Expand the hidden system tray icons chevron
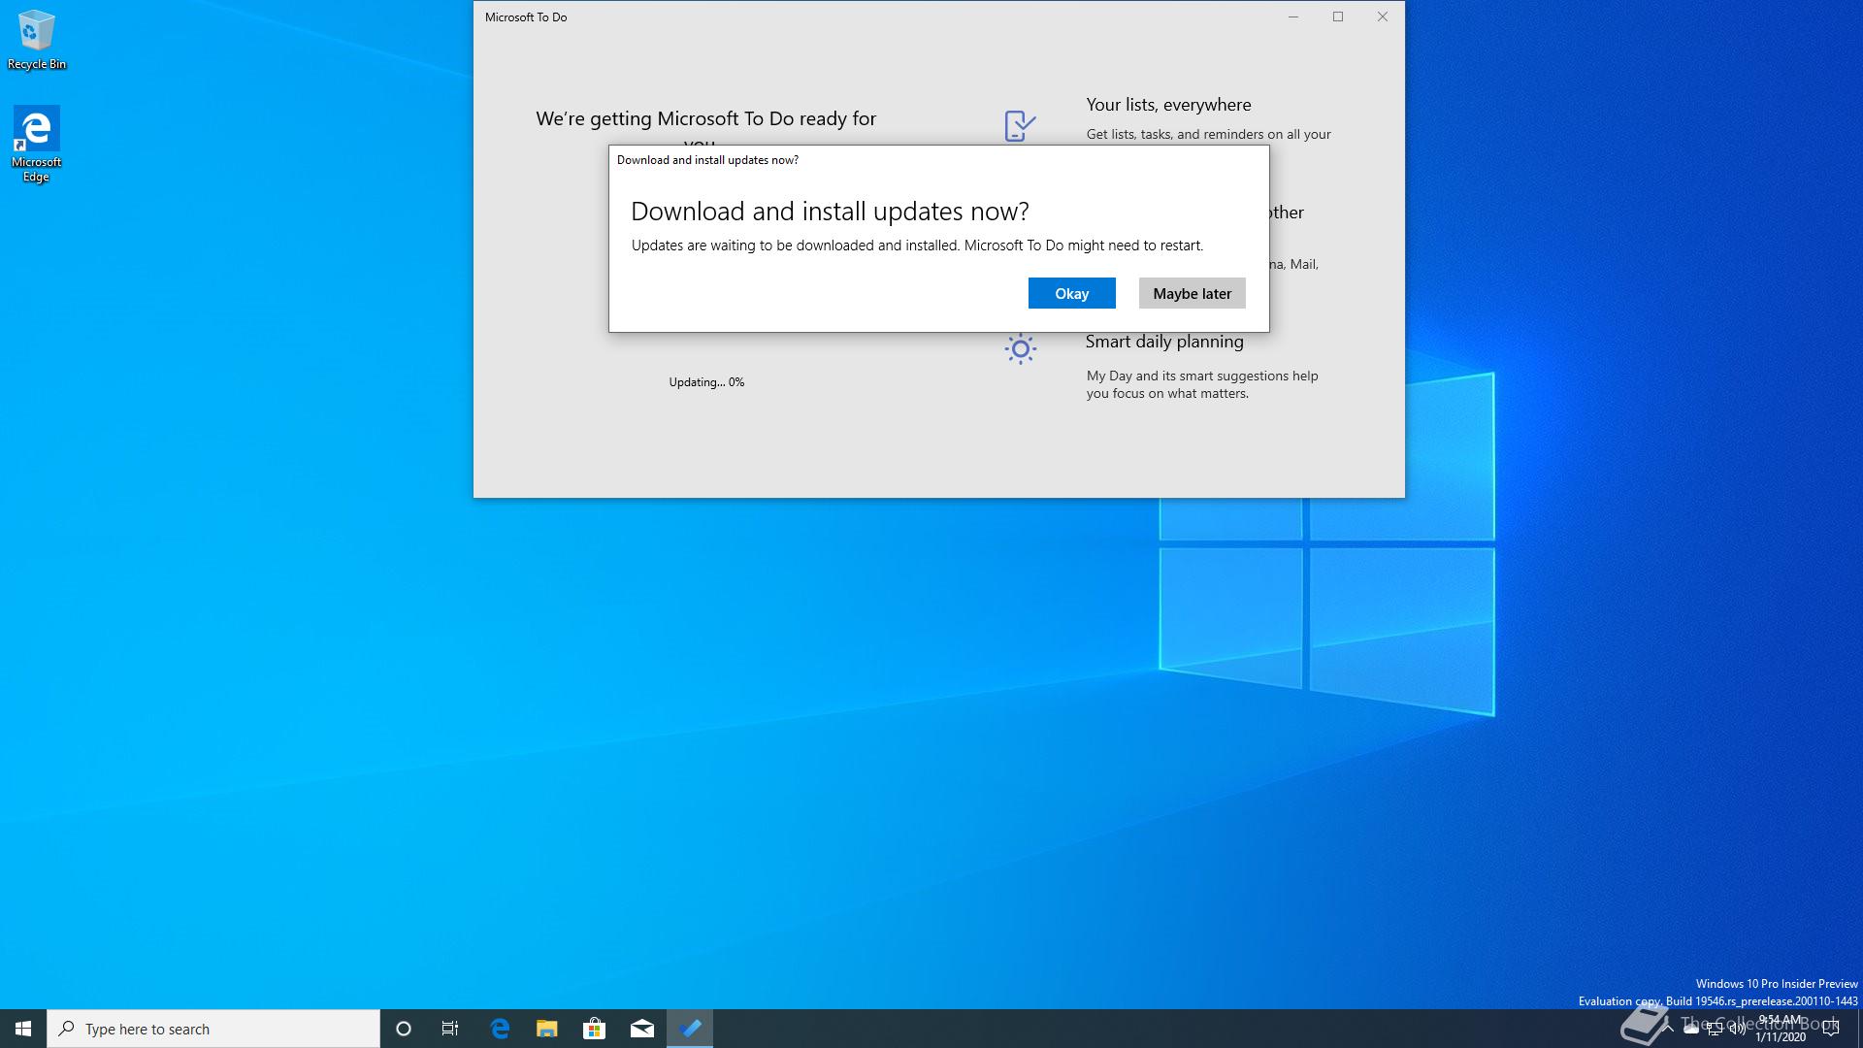 point(1667,1029)
